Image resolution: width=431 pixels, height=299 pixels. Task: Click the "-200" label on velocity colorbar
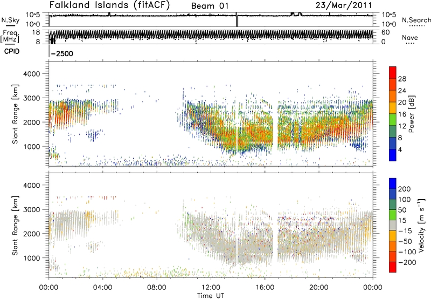tap(407, 262)
